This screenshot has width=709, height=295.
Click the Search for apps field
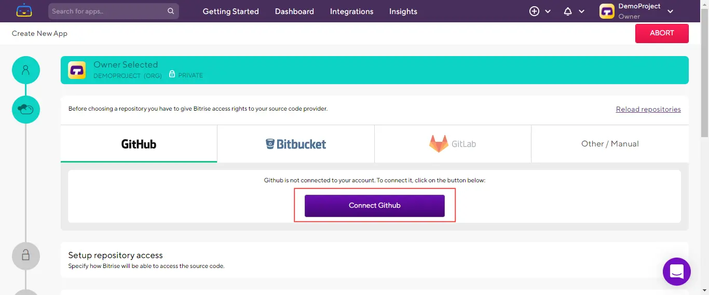[108, 11]
